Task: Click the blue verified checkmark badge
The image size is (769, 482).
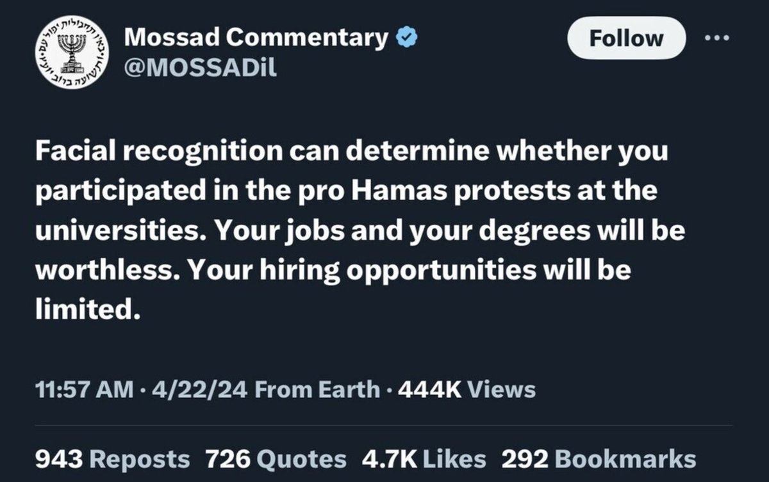Action: click(408, 38)
